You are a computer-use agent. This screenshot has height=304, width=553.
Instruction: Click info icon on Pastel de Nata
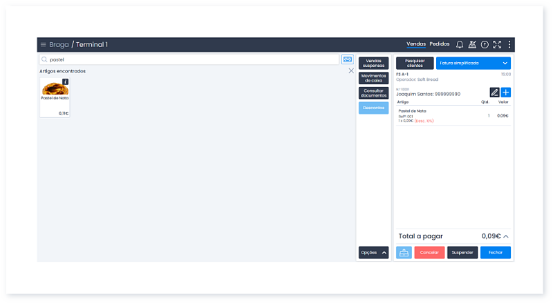pyautogui.click(x=66, y=82)
